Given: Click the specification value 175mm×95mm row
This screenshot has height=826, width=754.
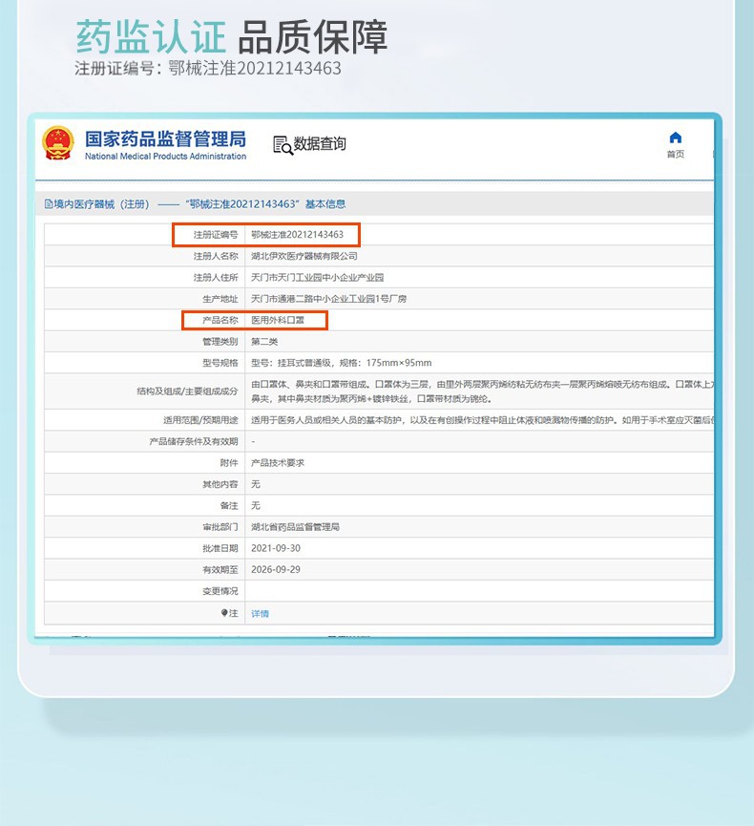Looking at the screenshot, I should pyautogui.click(x=341, y=363).
